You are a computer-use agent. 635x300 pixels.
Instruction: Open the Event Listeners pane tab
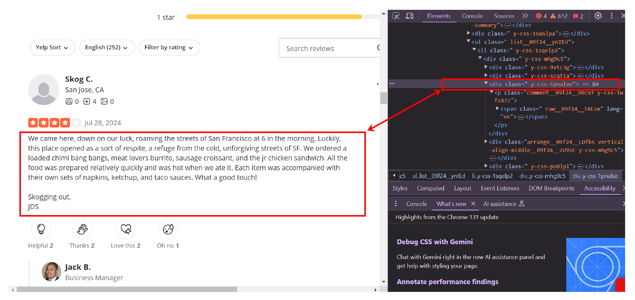pos(500,188)
